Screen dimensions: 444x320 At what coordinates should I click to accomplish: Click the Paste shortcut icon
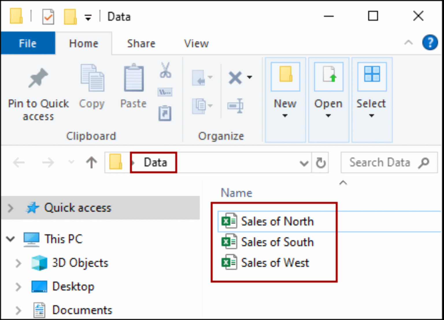point(165,113)
